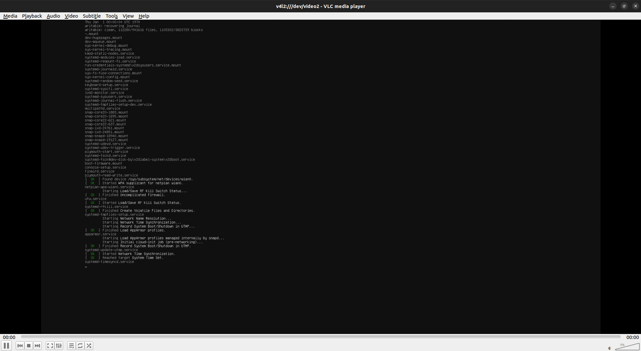Enable loop playback
Viewport: 641px width, 351px height.
click(80, 346)
